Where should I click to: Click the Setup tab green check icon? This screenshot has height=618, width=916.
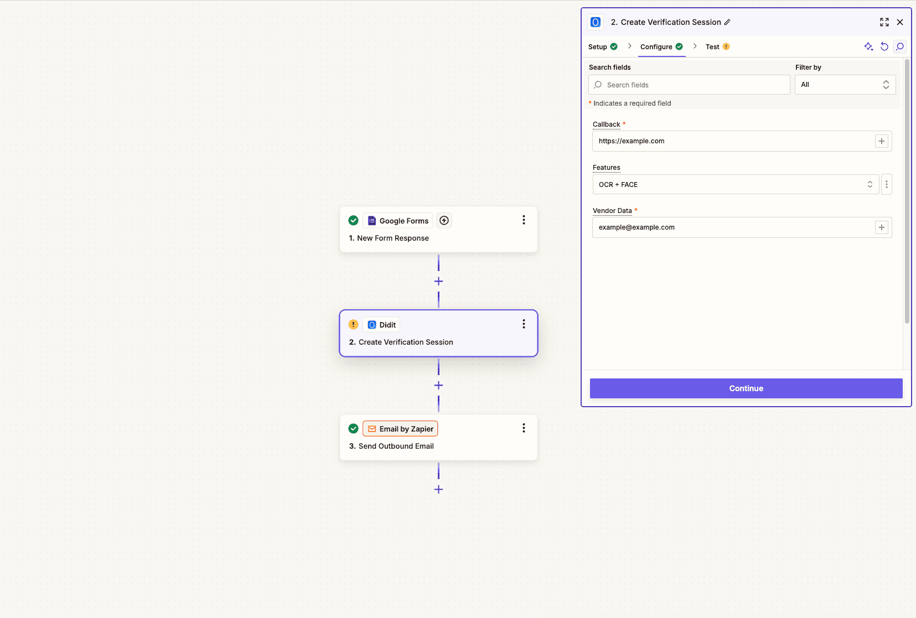coord(614,46)
